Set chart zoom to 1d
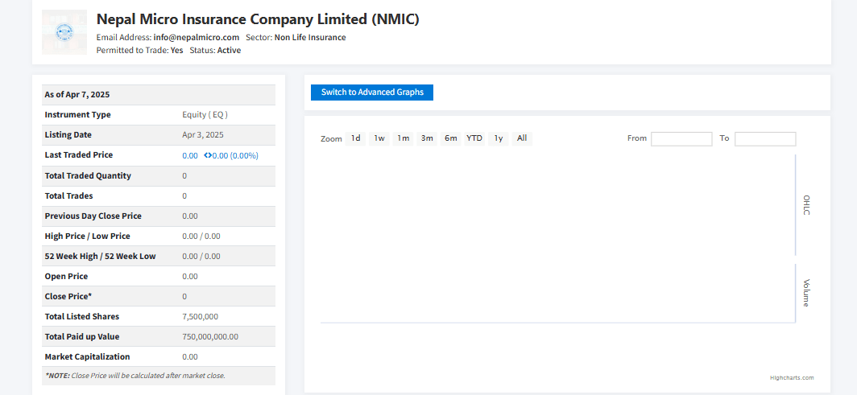Image resolution: width=857 pixels, height=395 pixels. point(356,138)
